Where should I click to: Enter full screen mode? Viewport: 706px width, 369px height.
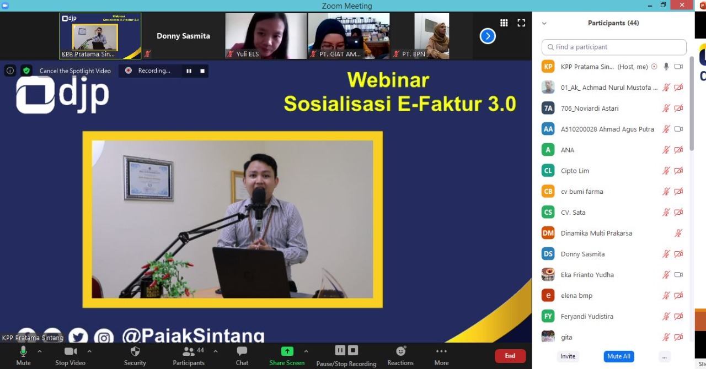[x=521, y=23]
